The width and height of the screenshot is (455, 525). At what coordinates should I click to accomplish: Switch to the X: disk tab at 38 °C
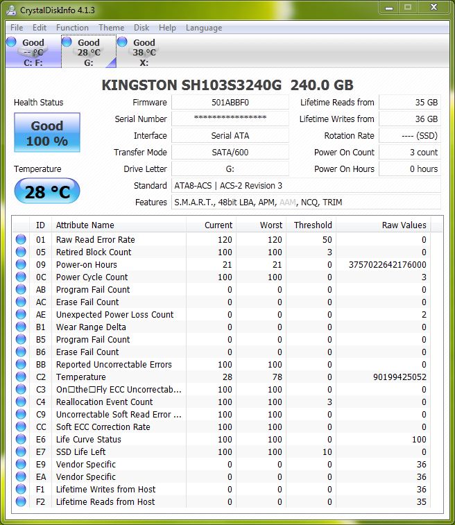144,52
